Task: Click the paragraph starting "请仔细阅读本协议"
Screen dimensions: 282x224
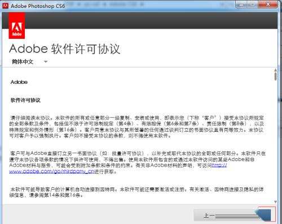Action: pos(137,127)
